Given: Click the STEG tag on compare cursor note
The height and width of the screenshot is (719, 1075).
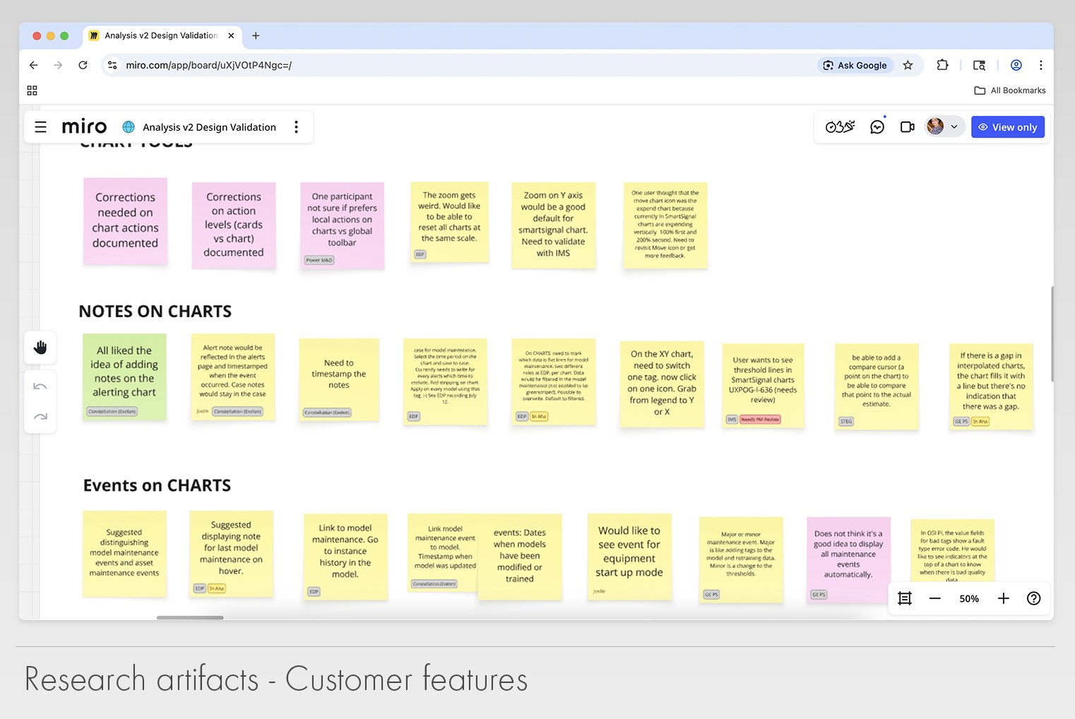Looking at the screenshot, I should click(x=846, y=422).
